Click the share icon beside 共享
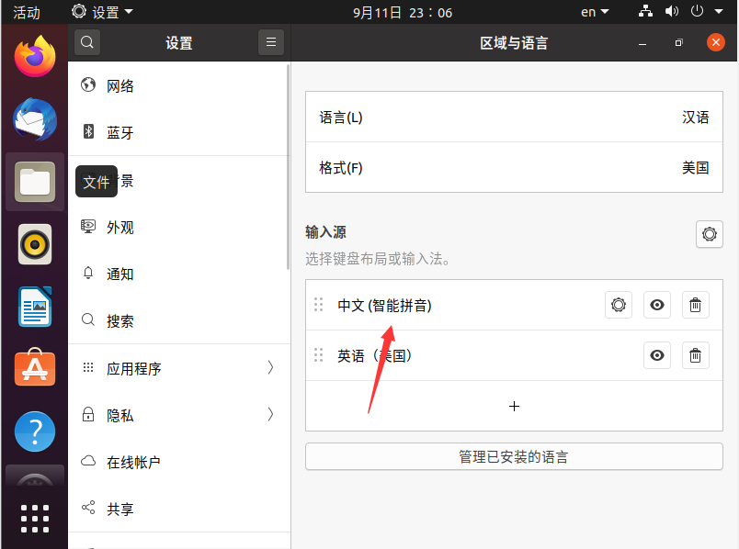 (88, 507)
